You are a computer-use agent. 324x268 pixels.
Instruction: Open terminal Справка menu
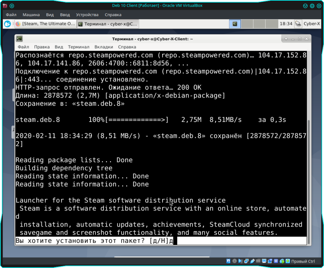(x=127, y=47)
